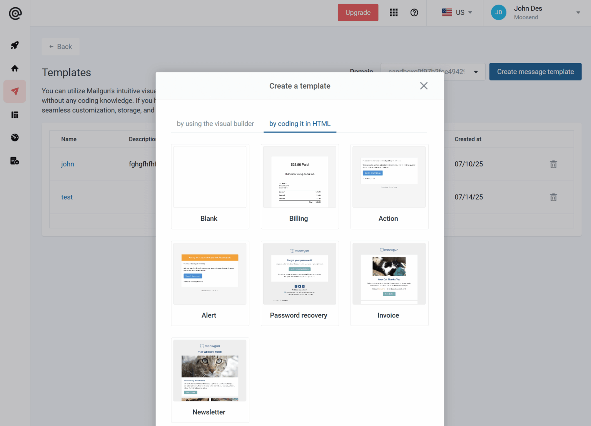Click the Mailgun logo at top left

15,13
